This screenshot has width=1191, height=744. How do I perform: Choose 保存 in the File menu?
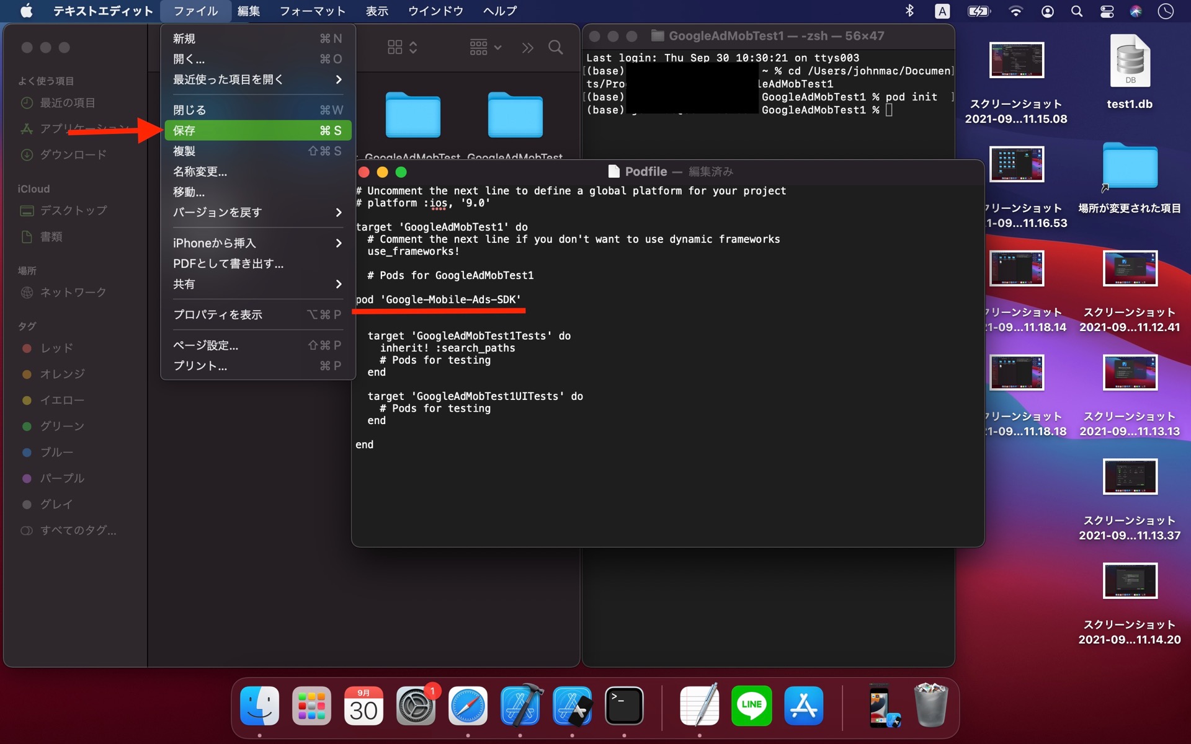tap(257, 130)
